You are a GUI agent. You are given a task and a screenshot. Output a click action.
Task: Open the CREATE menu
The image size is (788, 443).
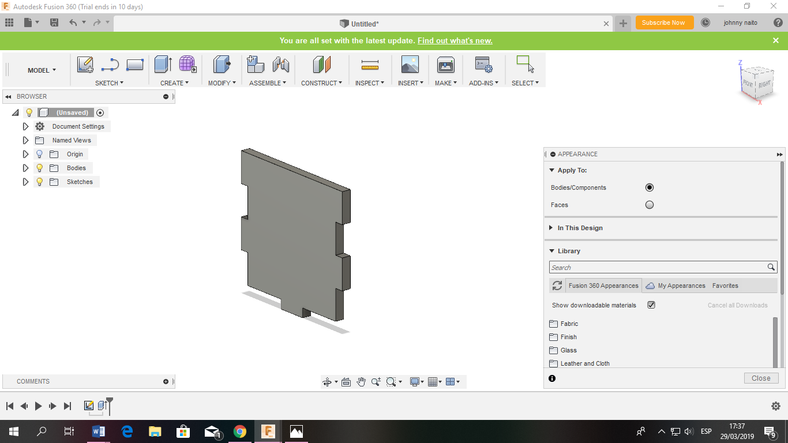click(174, 83)
